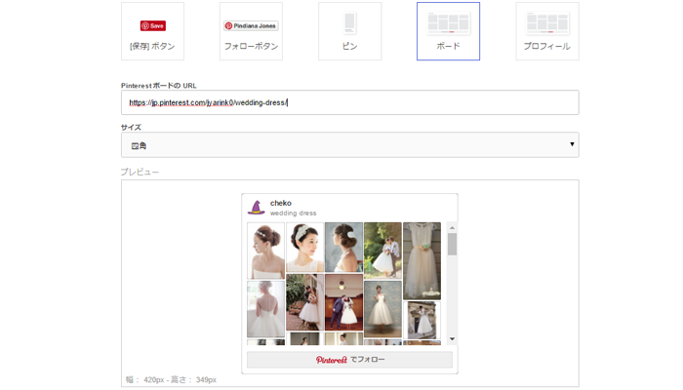683x390 pixels.
Task: Open the tea-length dress blue wall thumbnail
Action: coord(382,309)
